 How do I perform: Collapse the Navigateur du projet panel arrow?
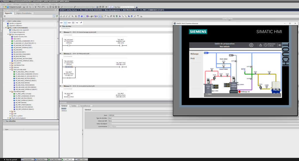pos(58,10)
